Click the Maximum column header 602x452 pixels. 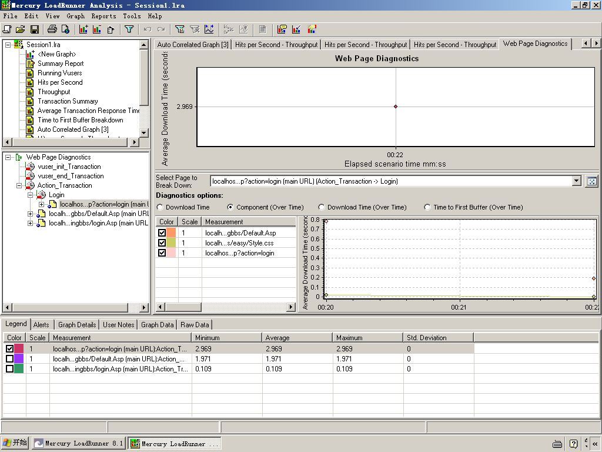pyautogui.click(x=368, y=338)
